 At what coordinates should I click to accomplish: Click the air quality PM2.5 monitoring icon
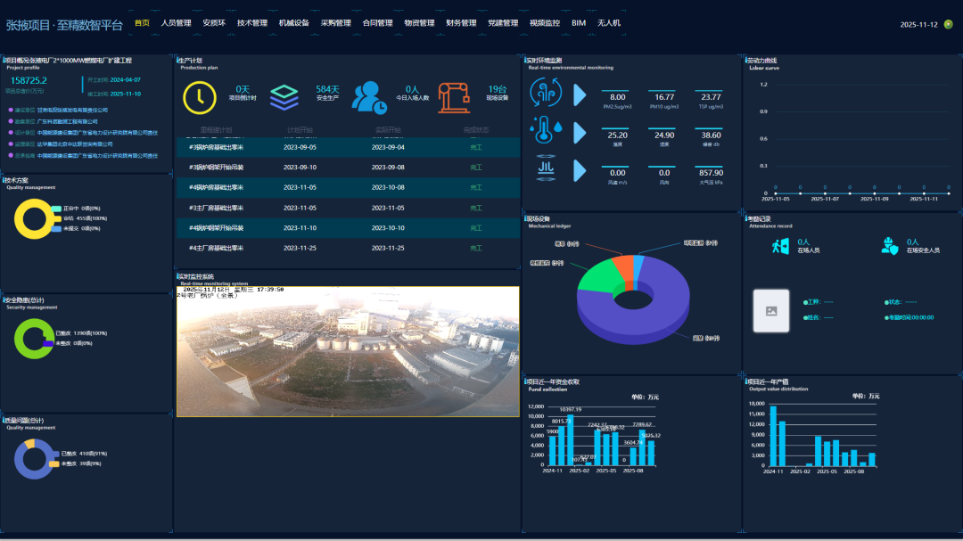546,94
